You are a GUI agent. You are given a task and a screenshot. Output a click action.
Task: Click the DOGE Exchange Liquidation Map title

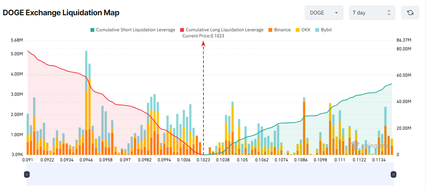click(61, 13)
